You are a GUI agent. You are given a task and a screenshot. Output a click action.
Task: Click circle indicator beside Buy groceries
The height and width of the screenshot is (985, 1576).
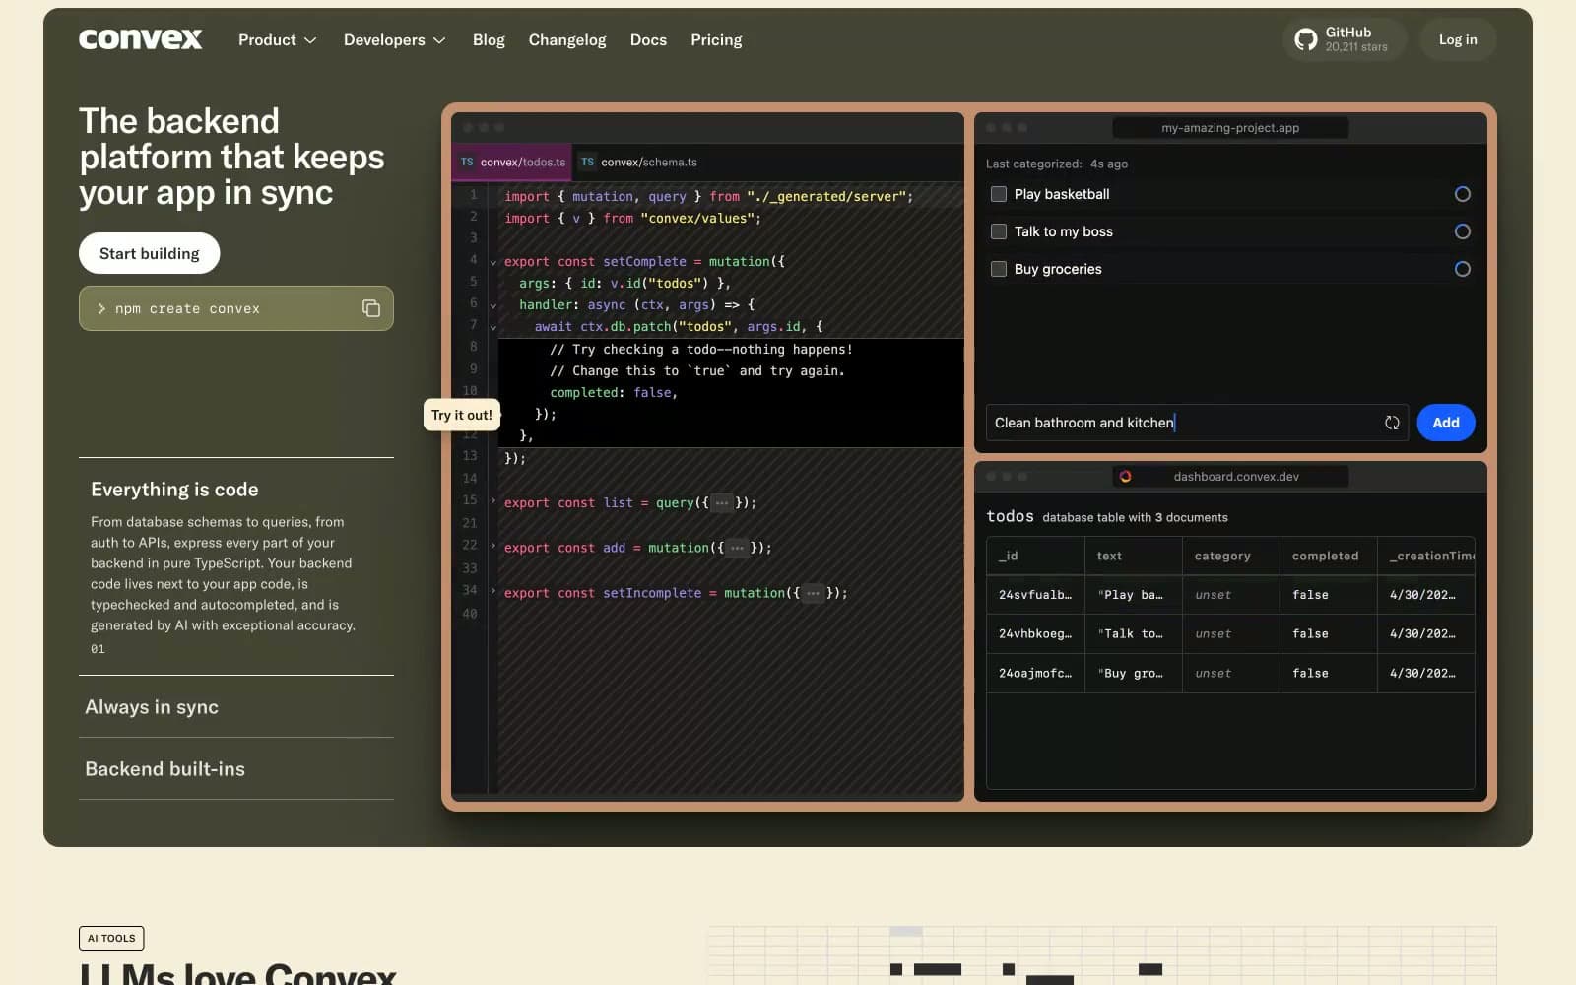[1463, 269]
